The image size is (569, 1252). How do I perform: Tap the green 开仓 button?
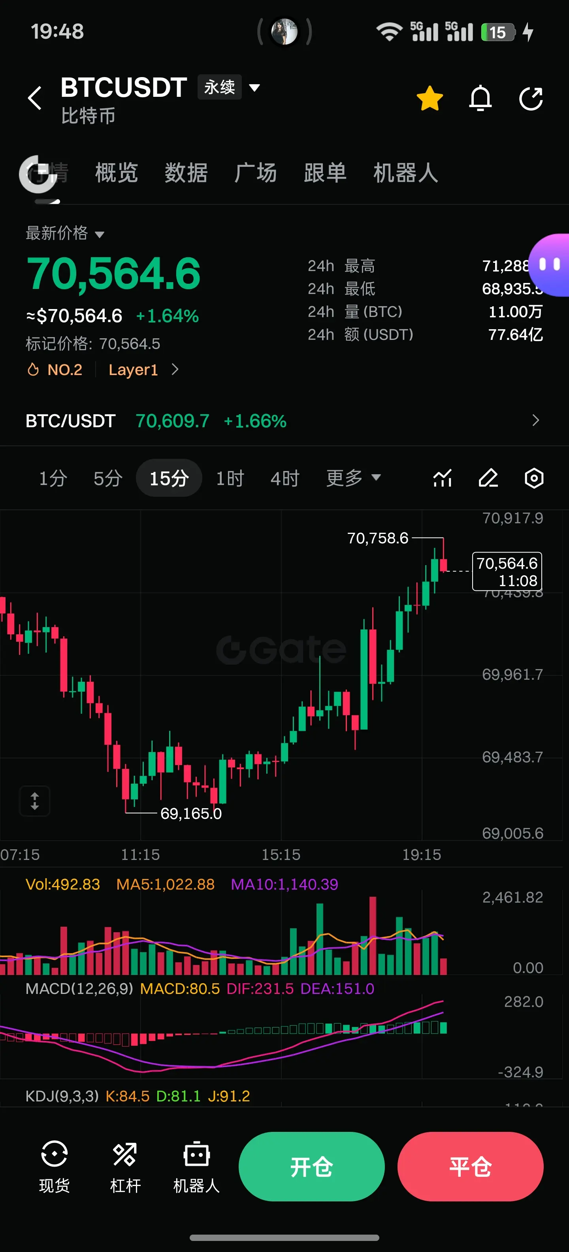311,1167
